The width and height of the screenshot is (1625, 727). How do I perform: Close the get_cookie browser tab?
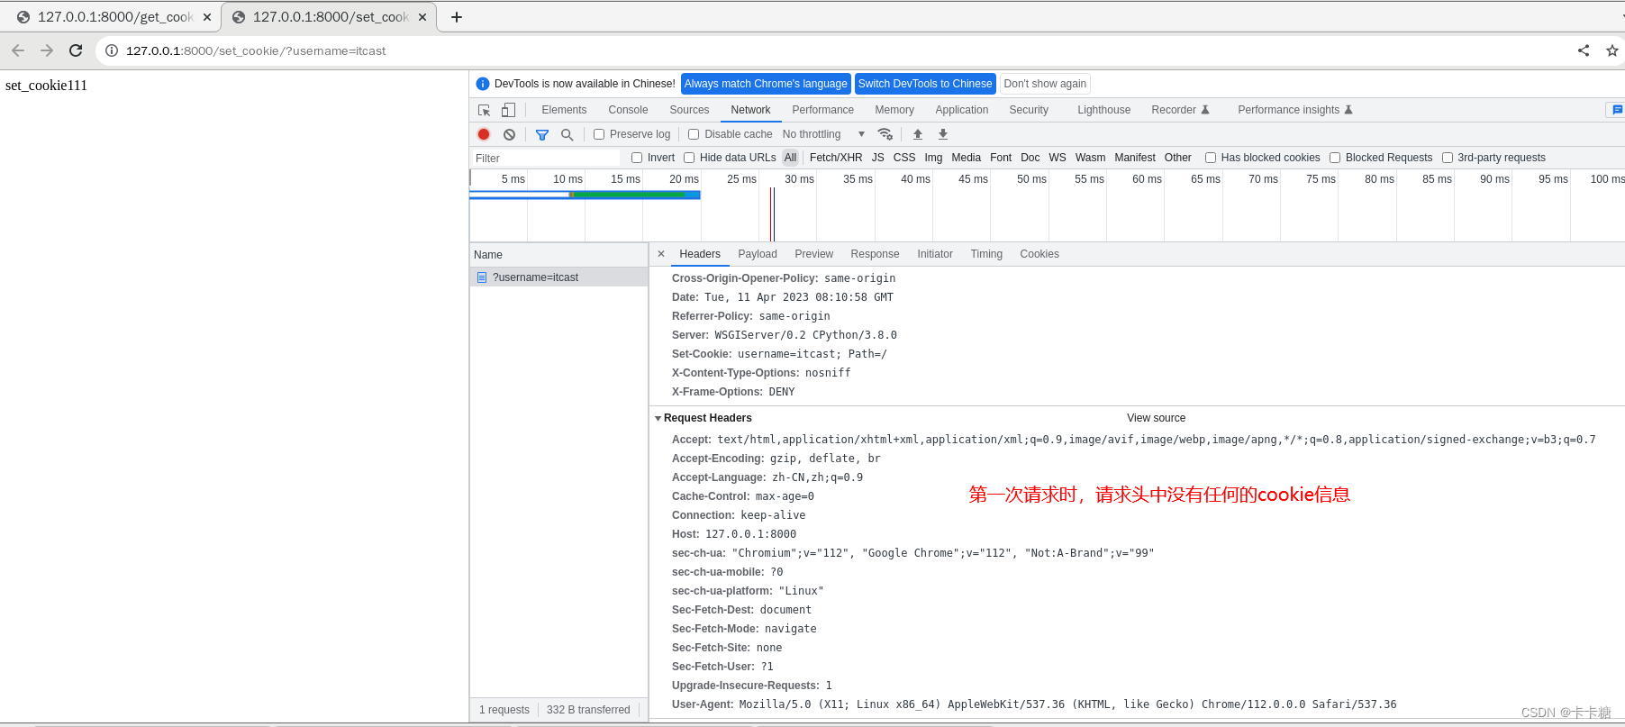click(x=207, y=17)
